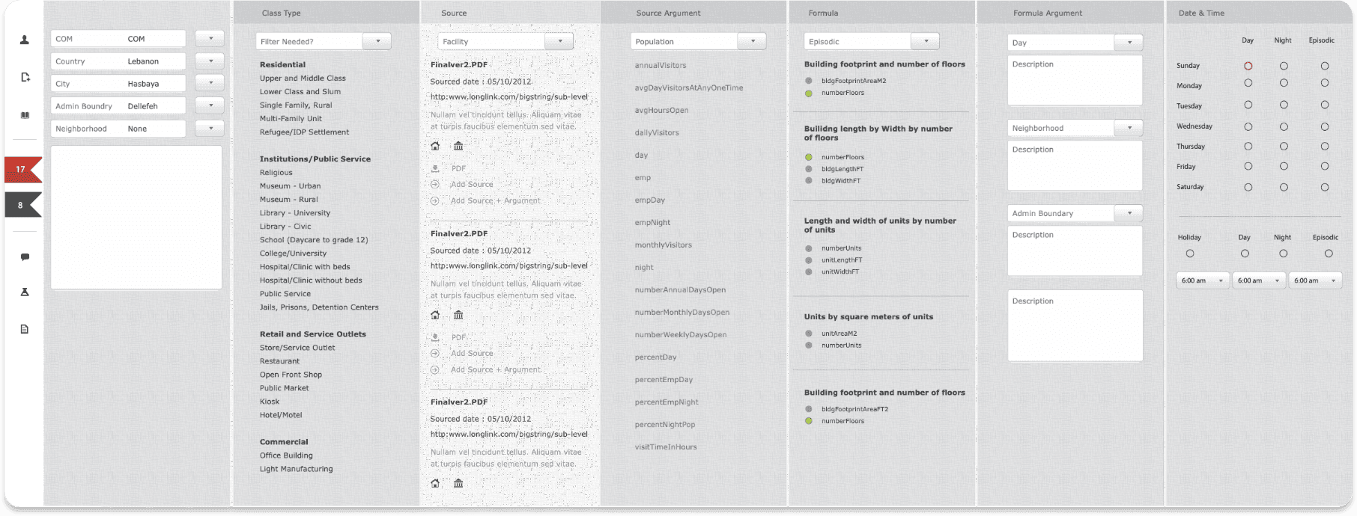Click Description box beneath Day dropdown
Viewport: 1357px width, 516px height.
(1075, 80)
